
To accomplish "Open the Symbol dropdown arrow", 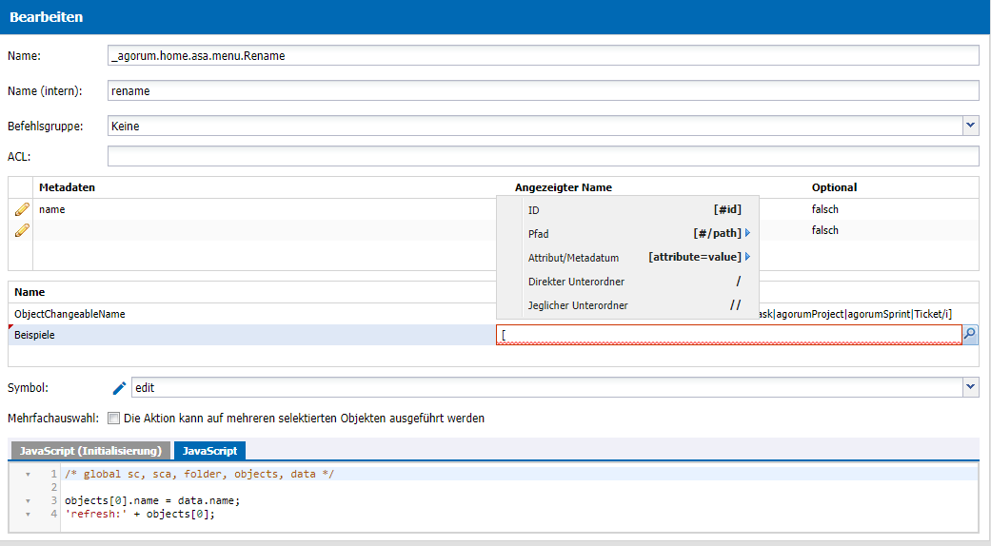I will pyautogui.click(x=971, y=387).
